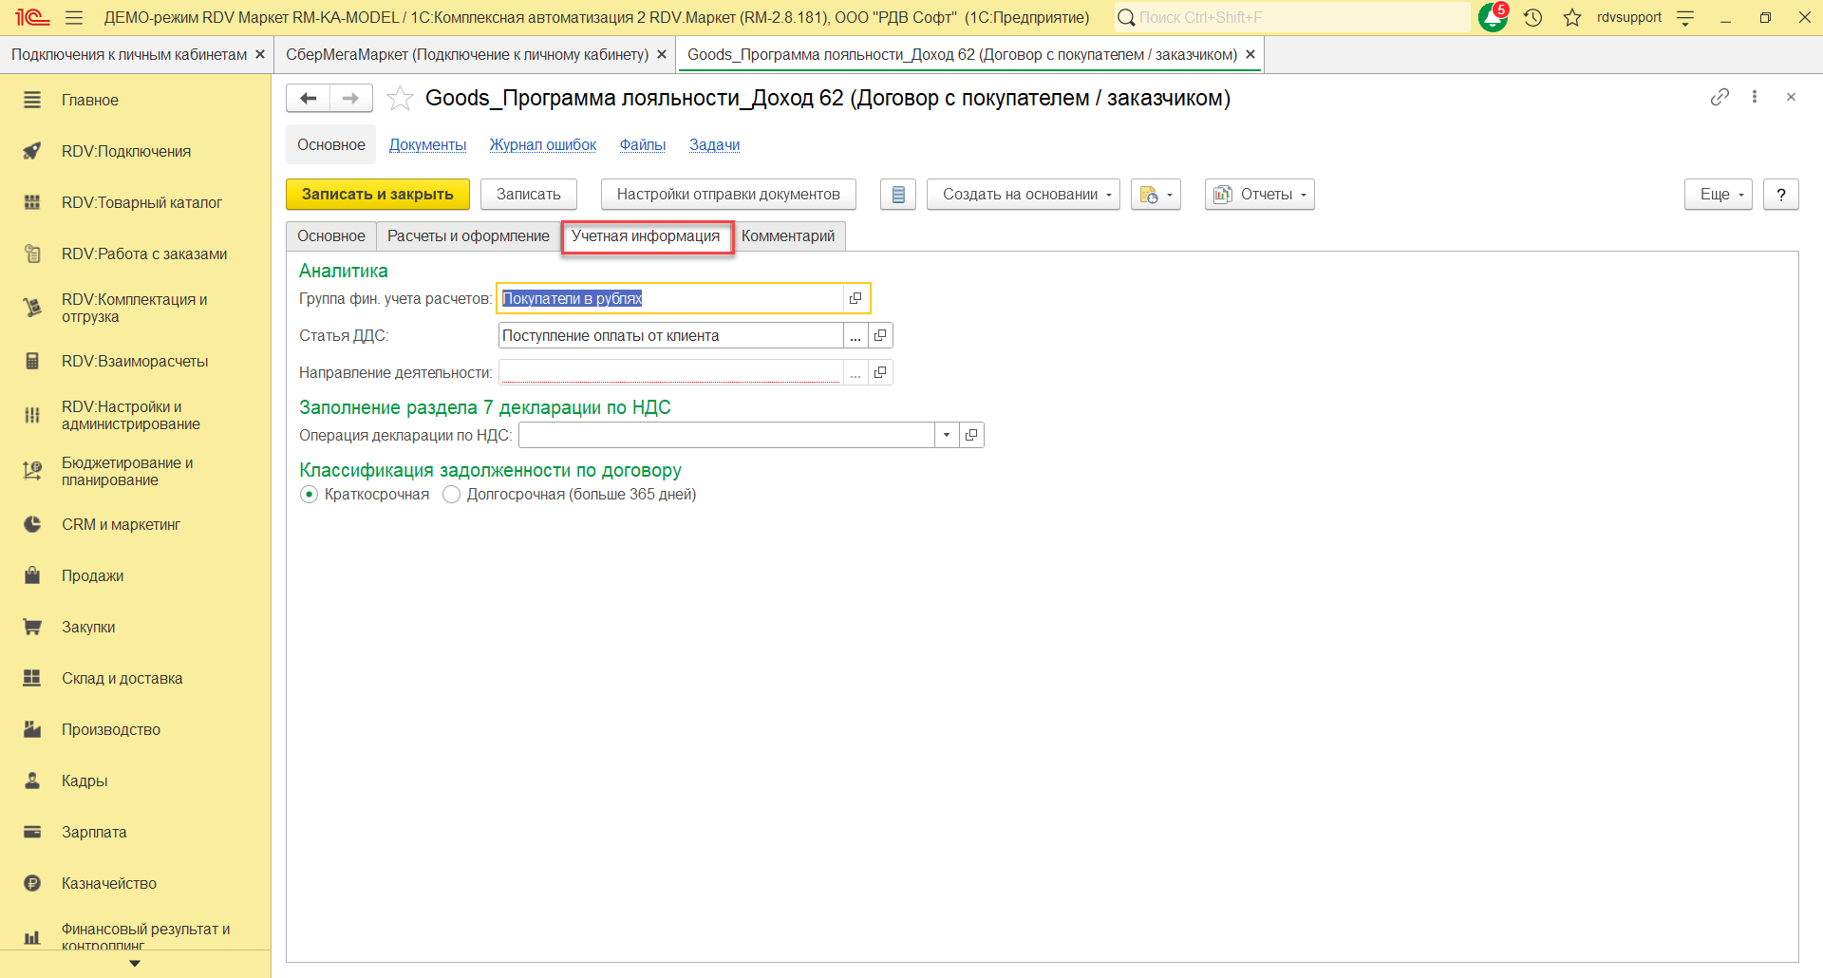This screenshot has width=1823, height=978.
Task: Add this contract to favorites star
Action: tap(401, 98)
